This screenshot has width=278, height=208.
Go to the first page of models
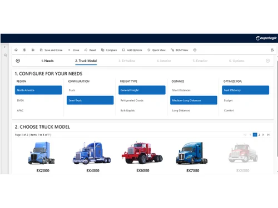pos(245,135)
